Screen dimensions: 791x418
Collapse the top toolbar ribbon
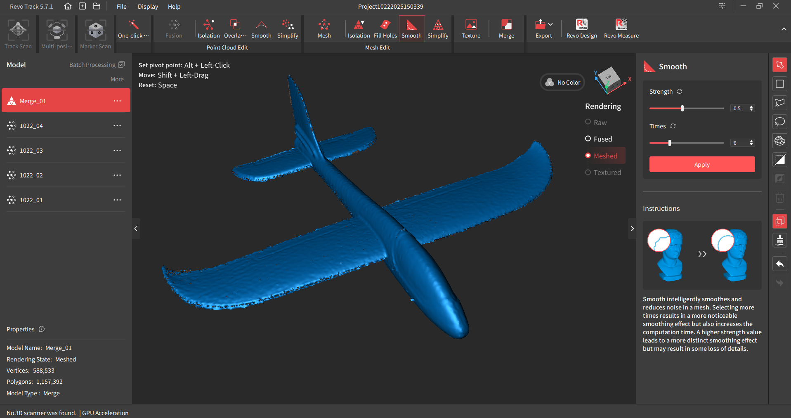(783, 29)
